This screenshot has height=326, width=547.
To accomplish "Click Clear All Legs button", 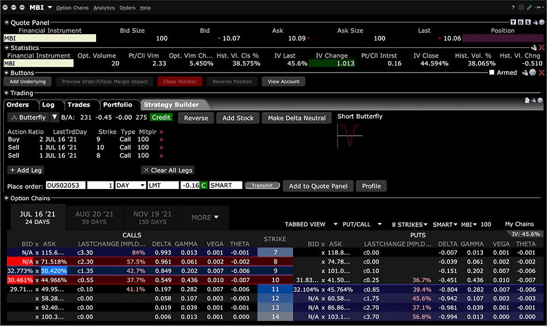I will (x=168, y=170).
